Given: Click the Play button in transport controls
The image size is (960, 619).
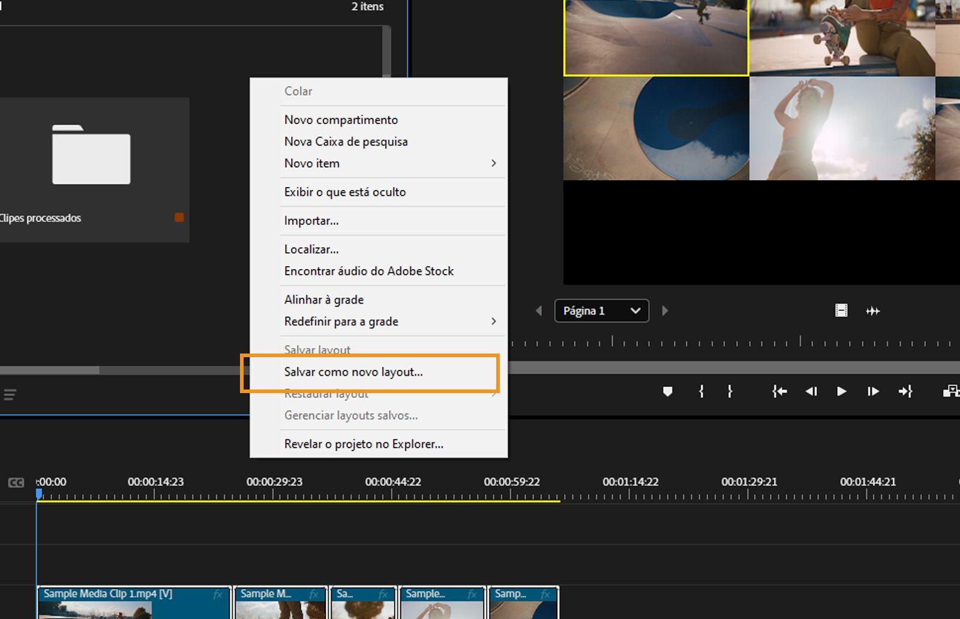Looking at the screenshot, I should (841, 391).
